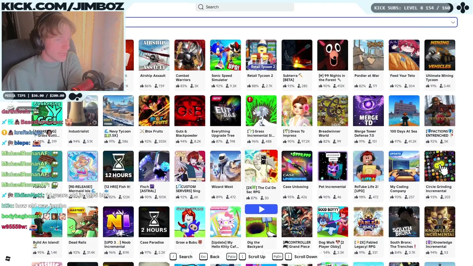Screen dimensions: 473x266
Task: Select the 12 HOURS Fish It! thumbnail
Action: pyautogui.click(x=118, y=166)
